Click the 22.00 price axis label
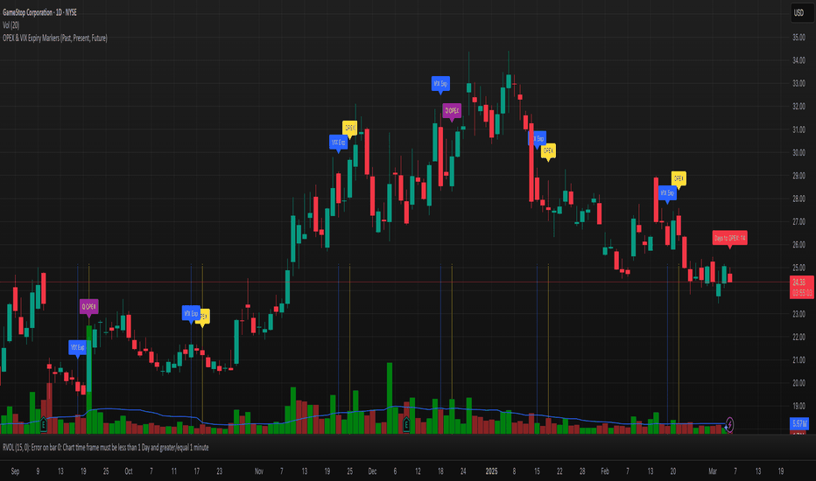816x481 pixels. (798, 337)
